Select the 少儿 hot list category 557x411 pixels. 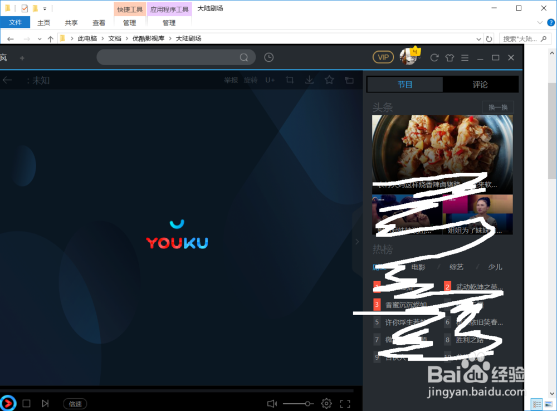(x=495, y=267)
